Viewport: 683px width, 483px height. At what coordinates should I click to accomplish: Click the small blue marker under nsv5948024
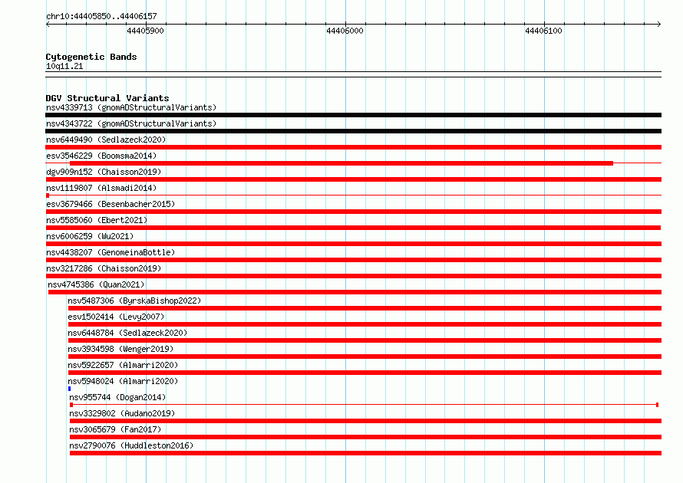[69, 389]
